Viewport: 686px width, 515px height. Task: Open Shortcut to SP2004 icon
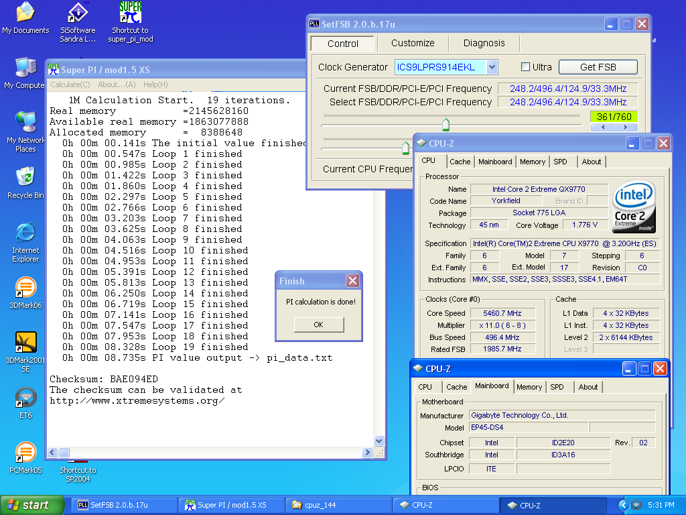78,471
